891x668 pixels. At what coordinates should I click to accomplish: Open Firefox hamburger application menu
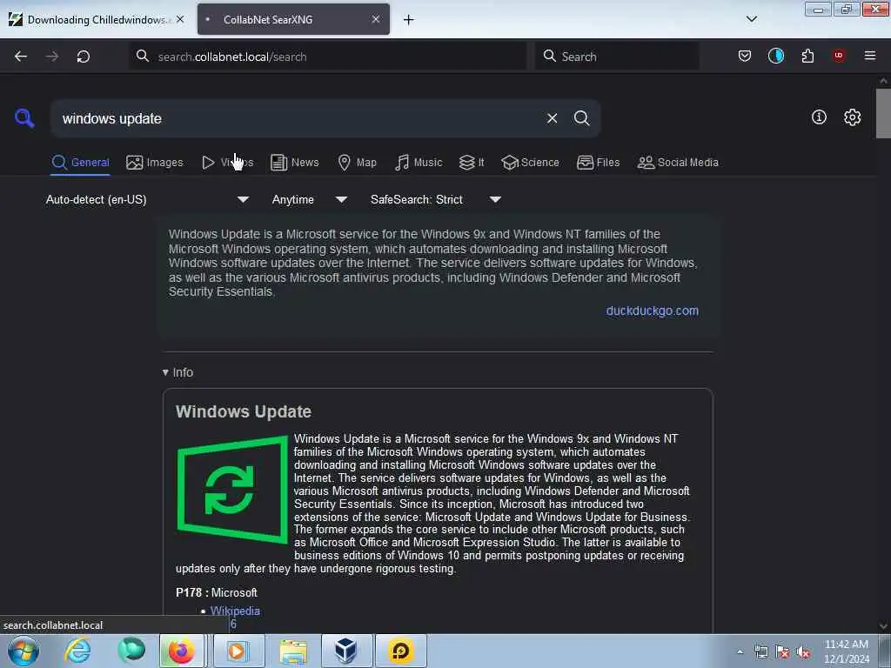870,56
